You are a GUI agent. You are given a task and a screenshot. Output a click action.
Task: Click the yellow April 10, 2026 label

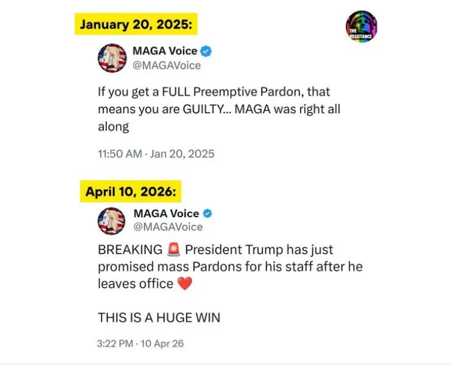click(131, 192)
